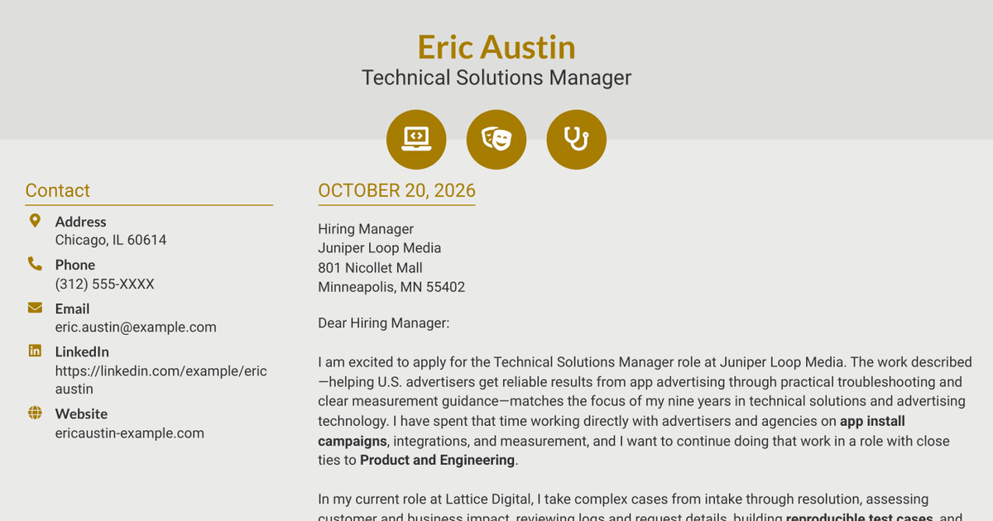Open the ericaustin-example.com website link
Image resolution: width=993 pixels, height=521 pixels.
[130, 433]
